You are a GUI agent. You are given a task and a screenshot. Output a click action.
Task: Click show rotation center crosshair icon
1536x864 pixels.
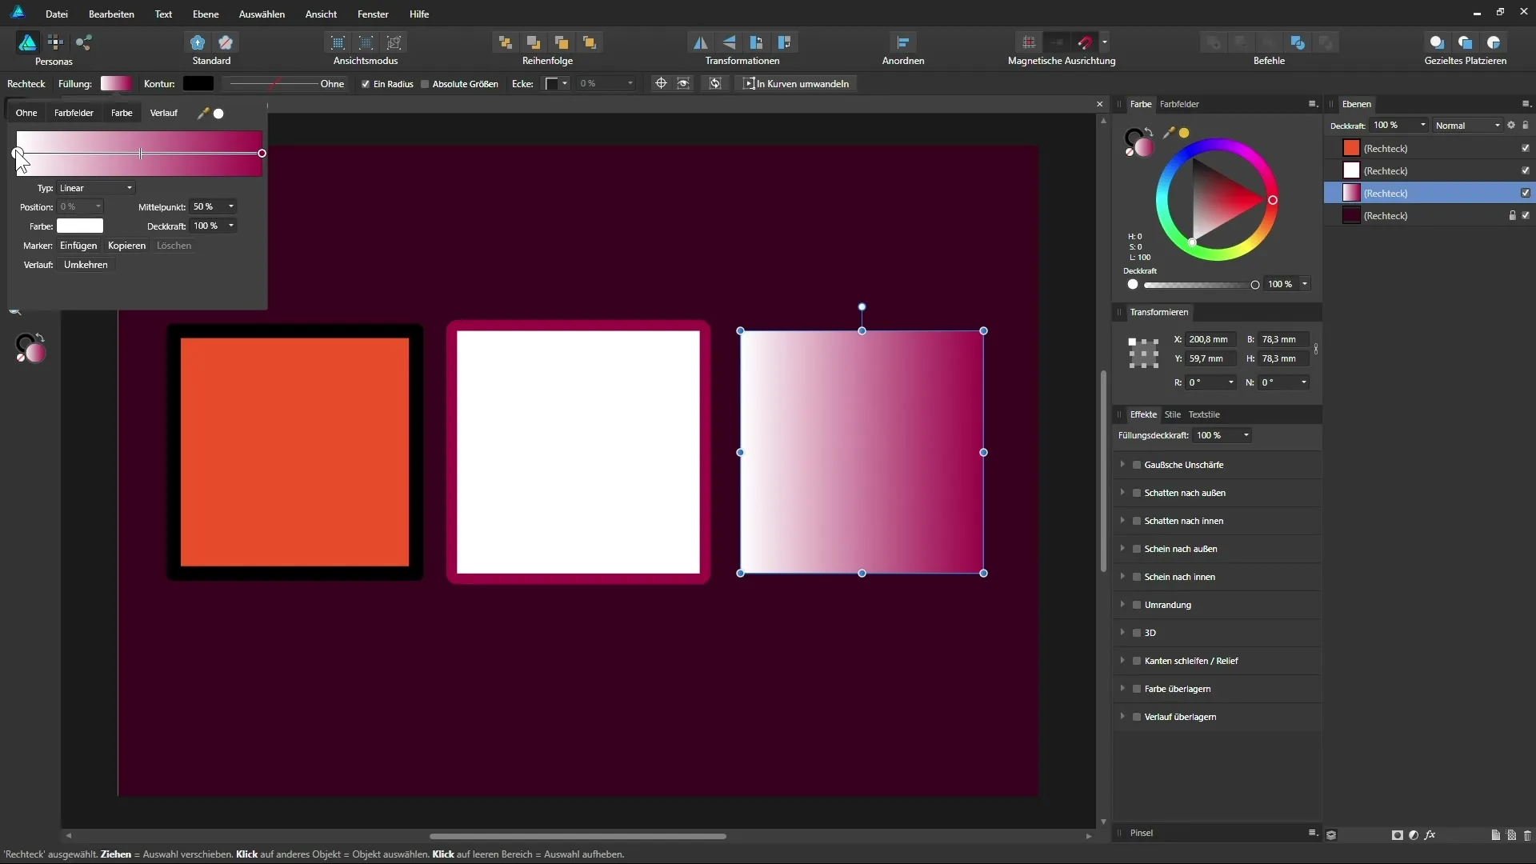tap(661, 83)
